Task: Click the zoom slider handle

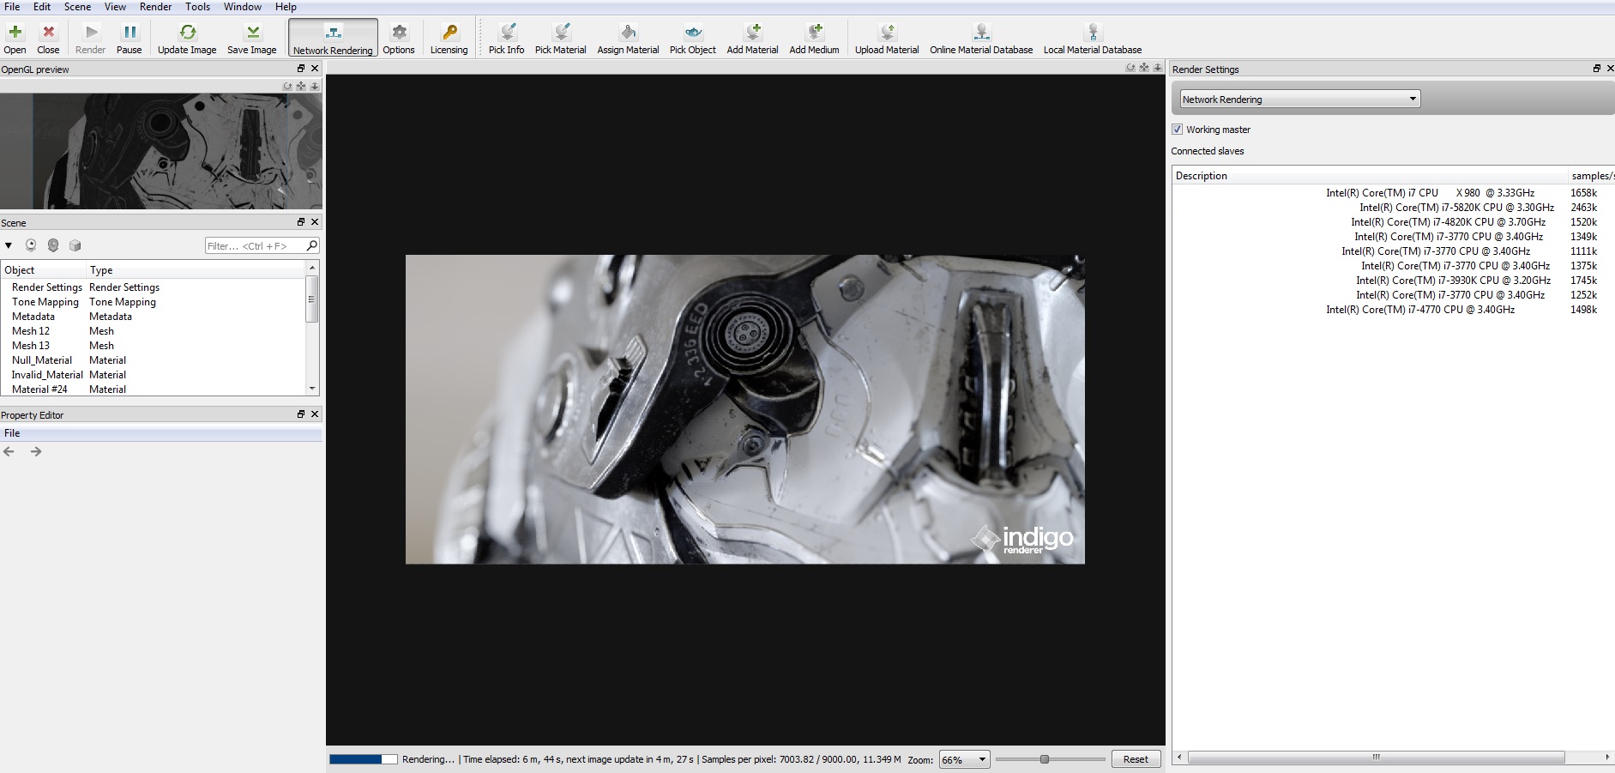Action: (x=1044, y=759)
